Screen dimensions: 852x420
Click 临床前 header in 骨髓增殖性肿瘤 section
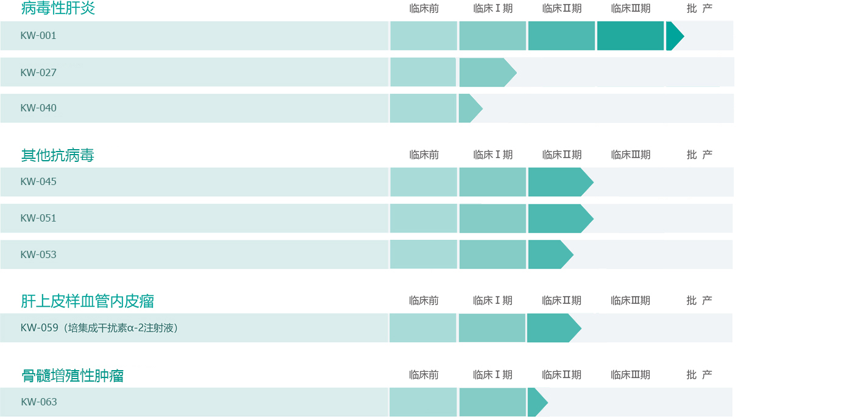pyautogui.click(x=424, y=375)
